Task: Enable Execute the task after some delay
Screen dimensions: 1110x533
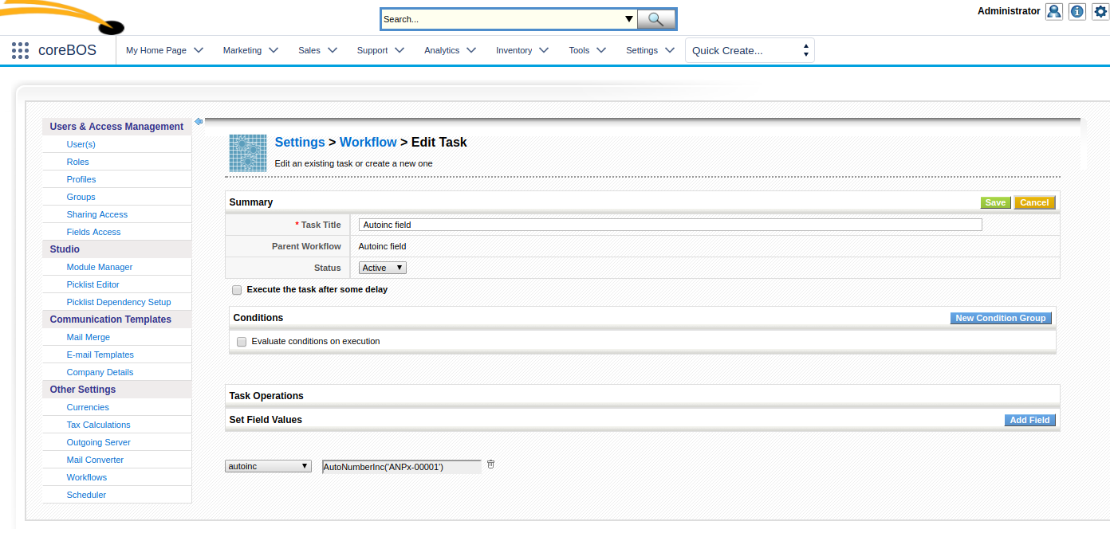Action: tap(237, 290)
